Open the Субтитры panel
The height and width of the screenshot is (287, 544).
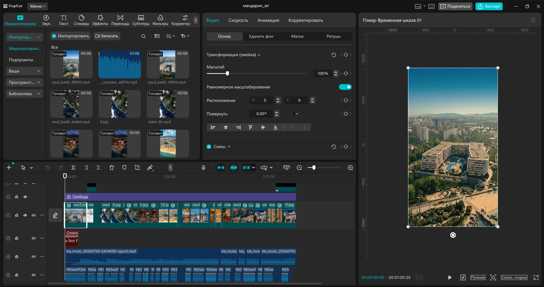point(141,20)
